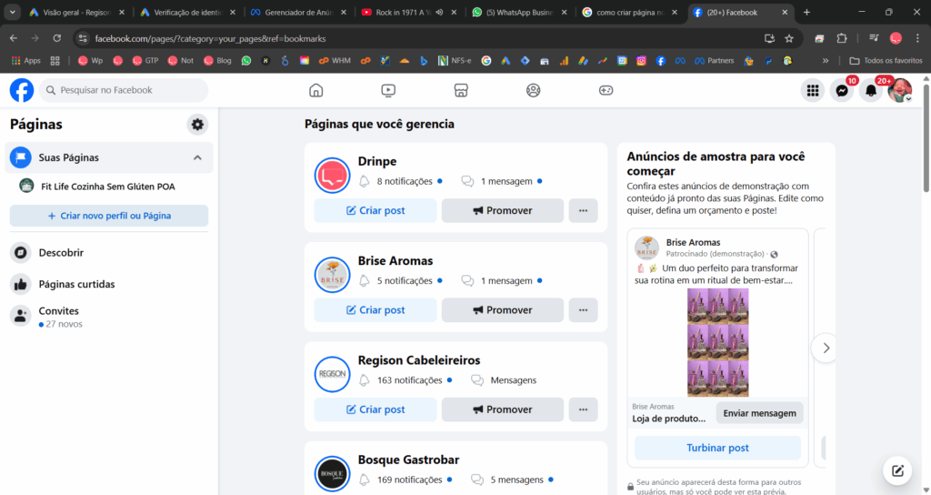Open Groups icon in top bar
The image size is (931, 495).
coord(533,90)
